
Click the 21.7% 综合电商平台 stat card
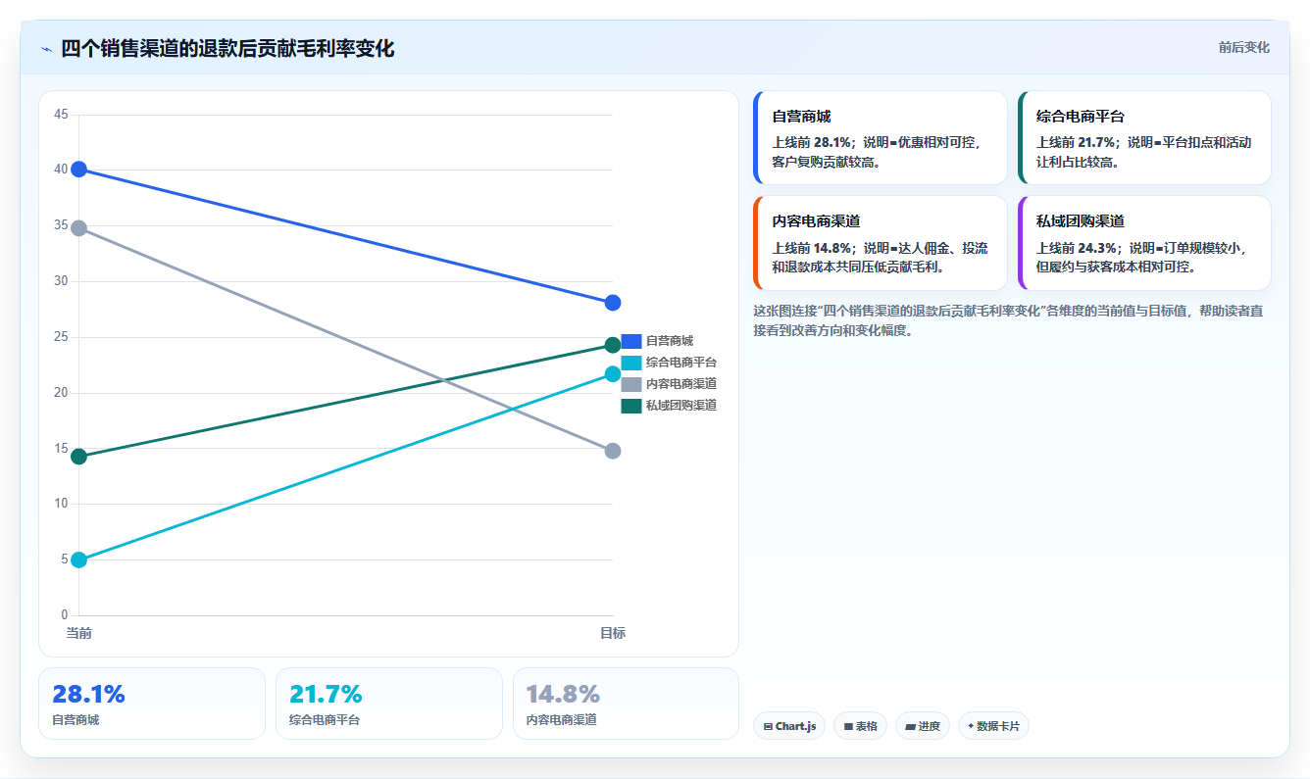click(389, 704)
